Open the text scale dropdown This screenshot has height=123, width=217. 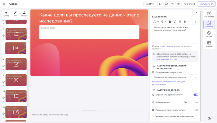(163, 22)
